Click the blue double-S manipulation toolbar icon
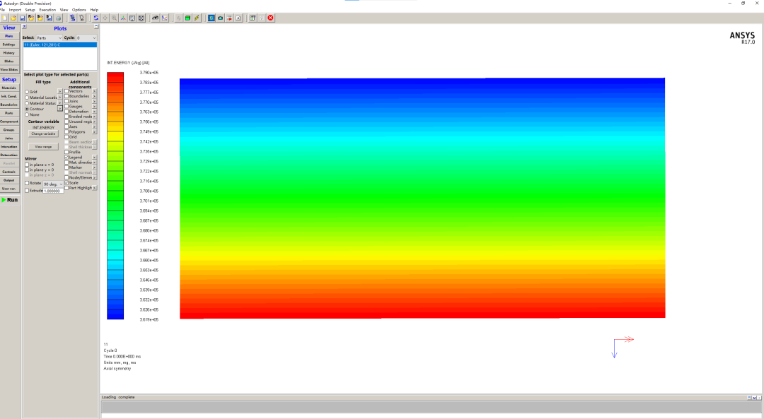 coord(73,18)
